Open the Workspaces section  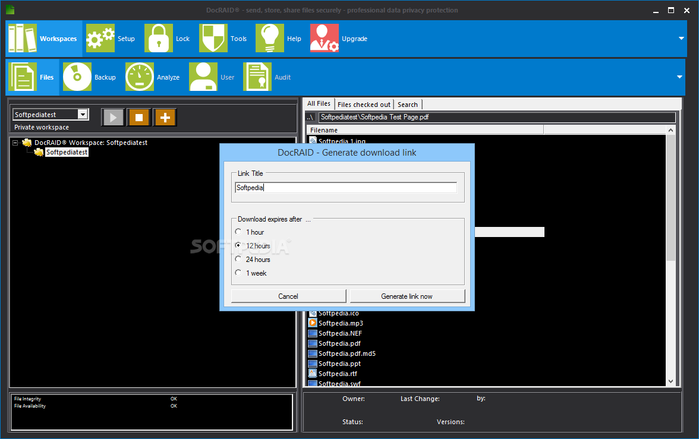coord(43,39)
